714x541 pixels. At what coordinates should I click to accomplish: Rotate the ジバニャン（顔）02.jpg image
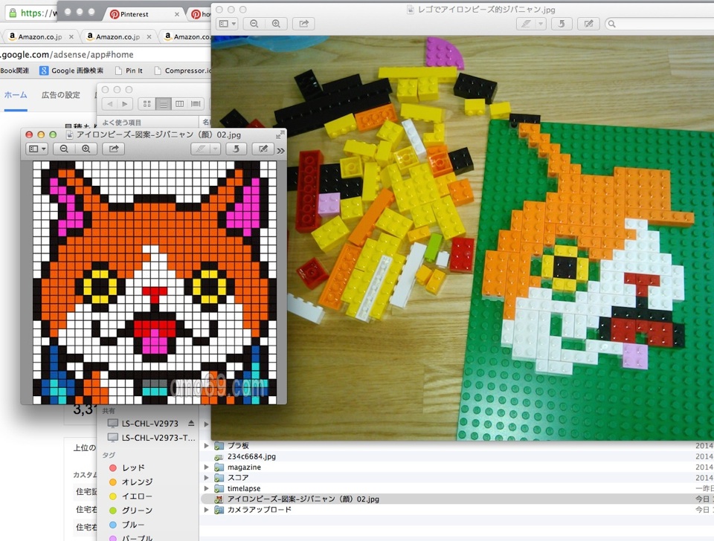(x=236, y=149)
